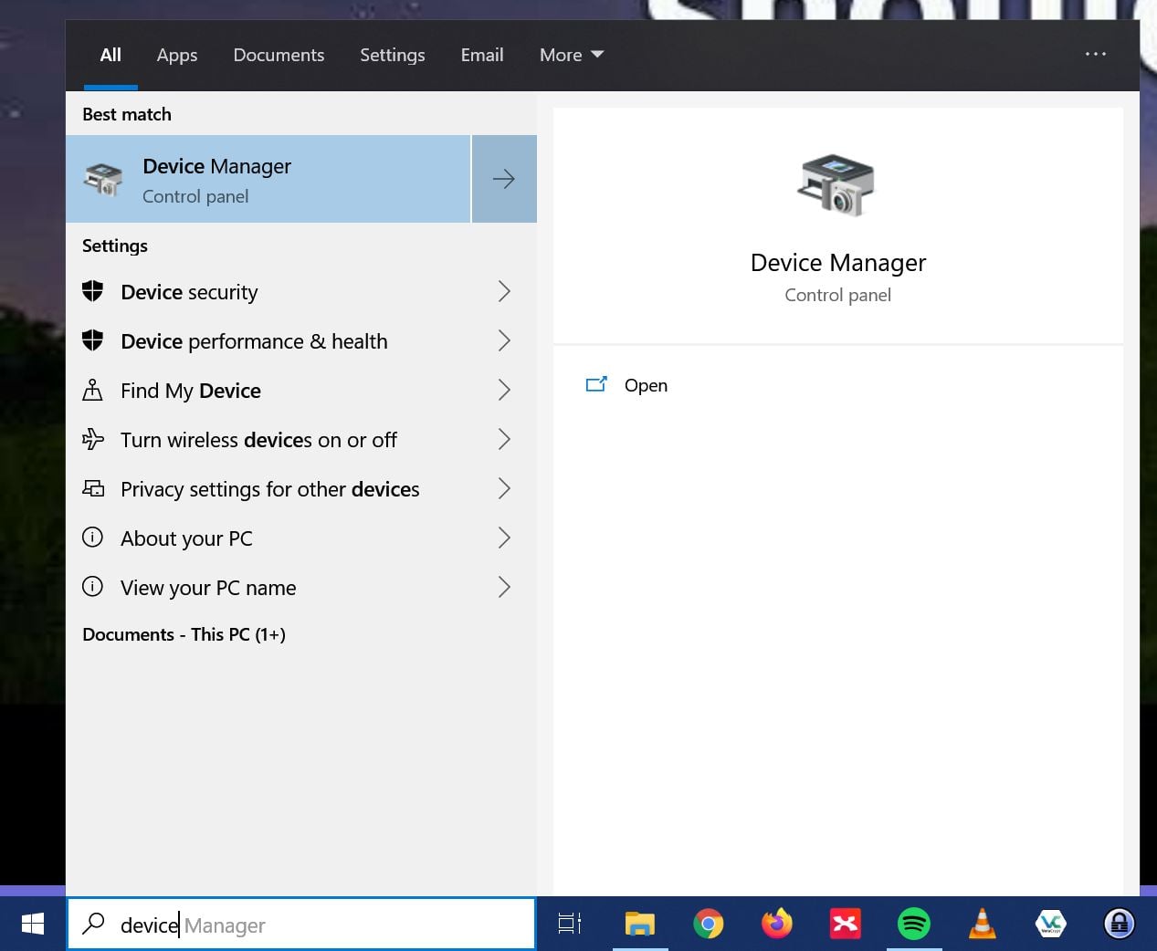
Task: Expand Documents - This PC results
Action: coord(183,634)
